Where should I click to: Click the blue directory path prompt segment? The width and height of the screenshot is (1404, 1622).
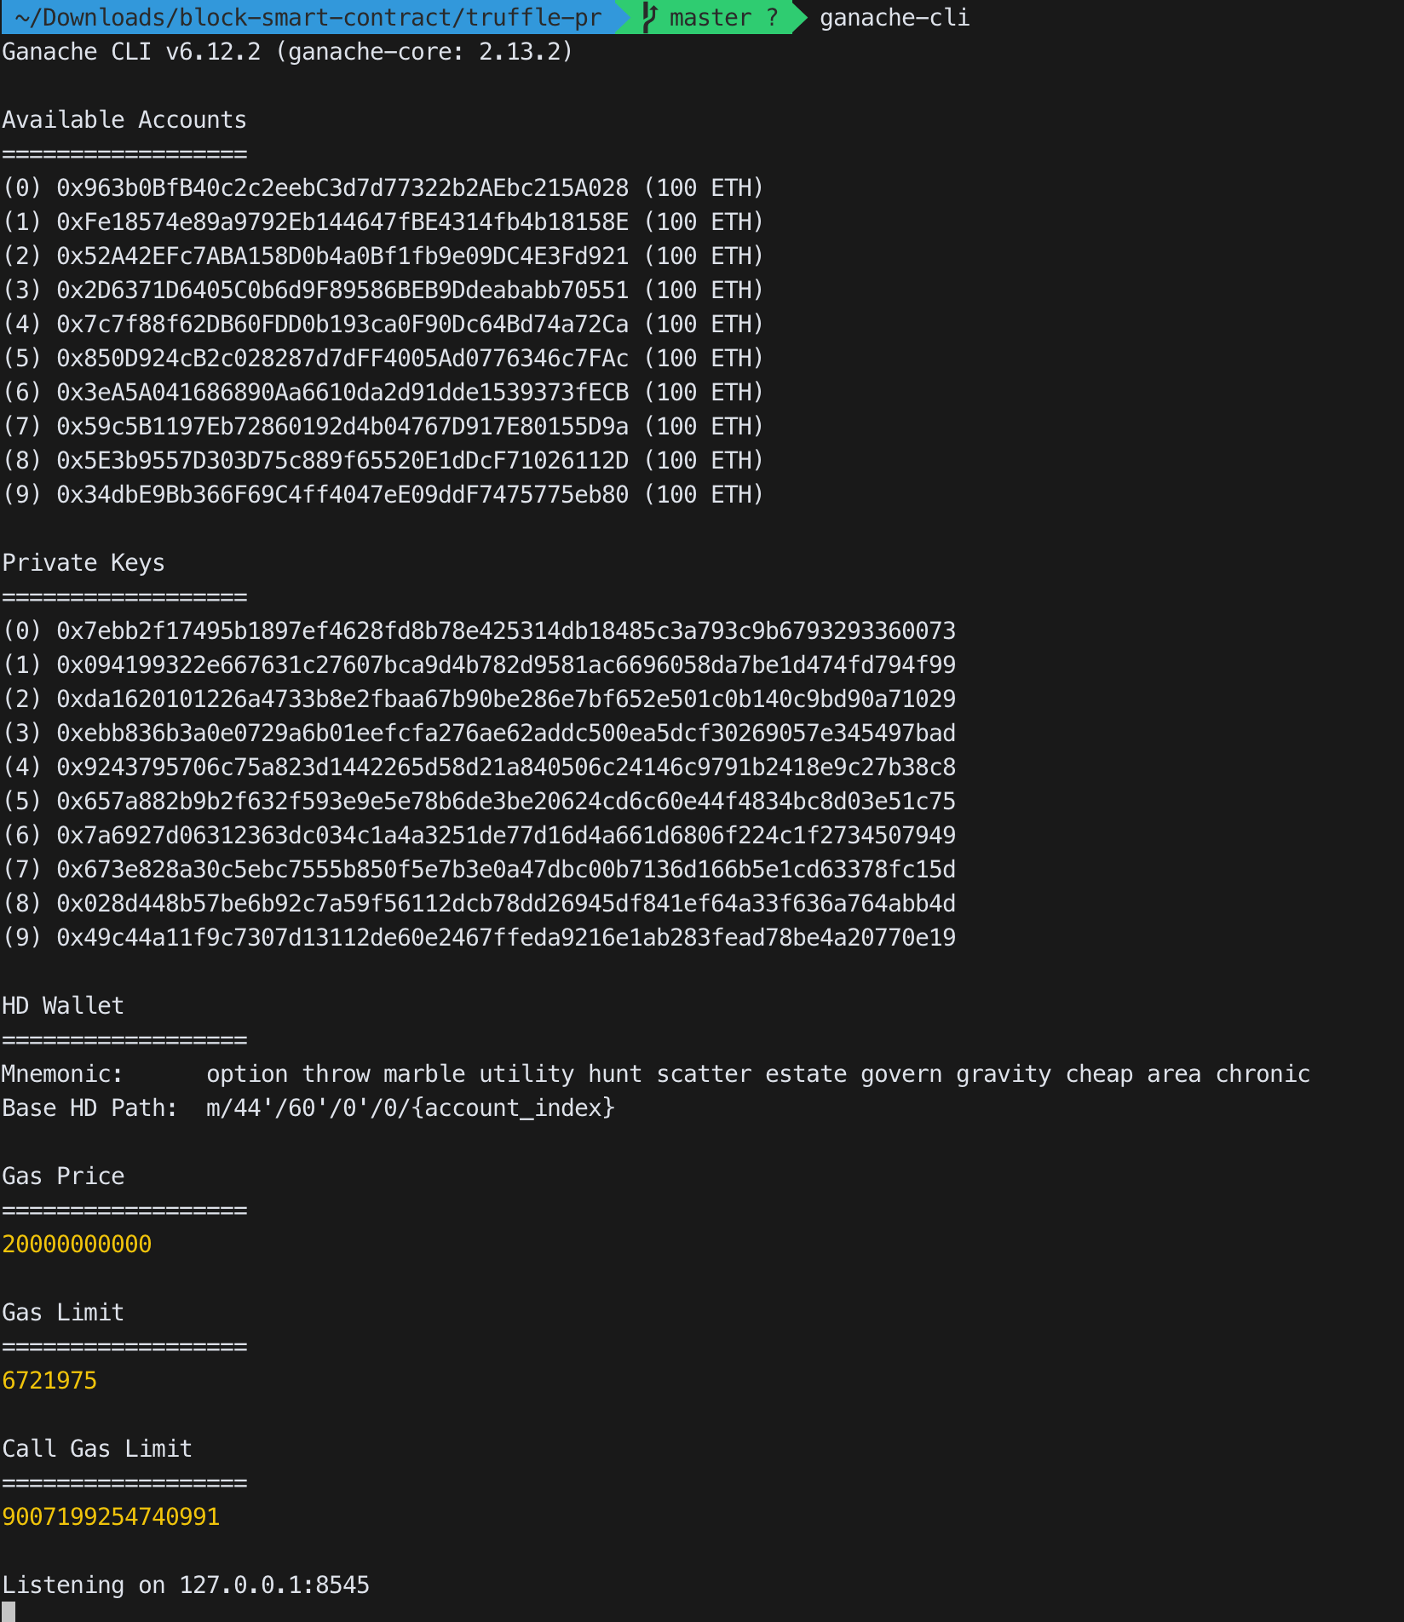[x=308, y=17]
